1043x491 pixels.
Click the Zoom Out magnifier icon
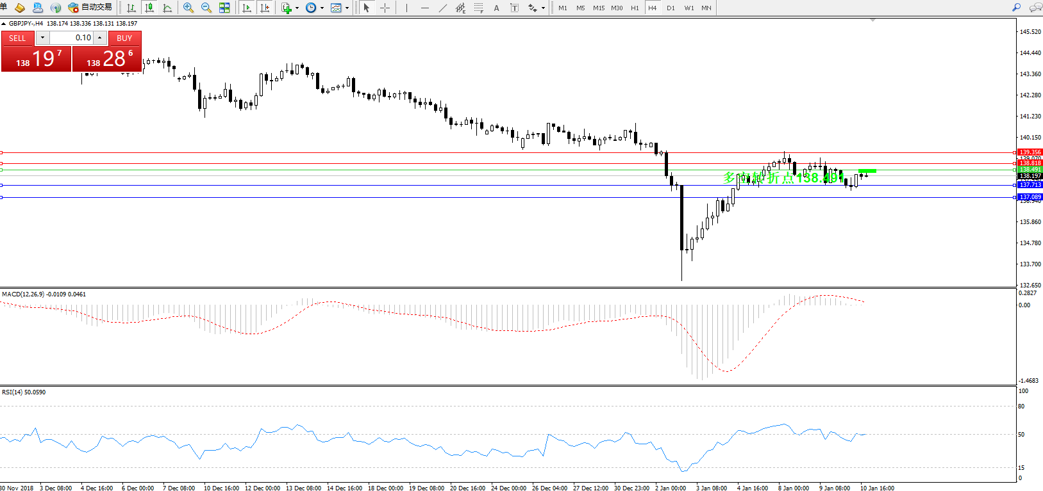206,8
